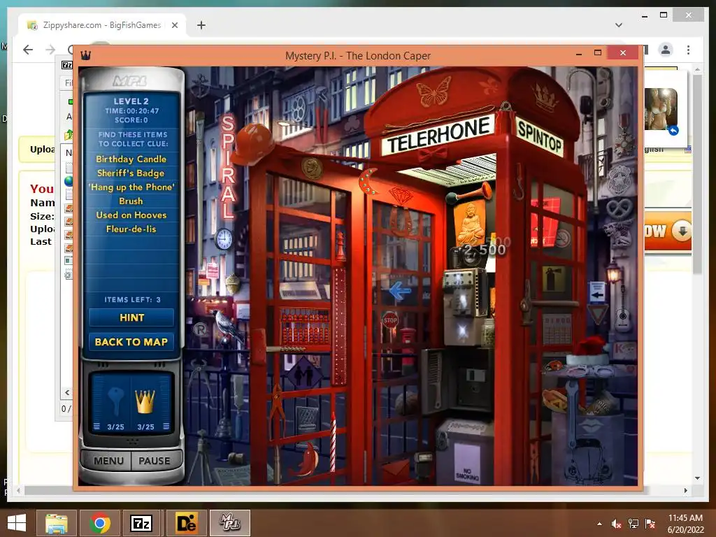The width and height of the screenshot is (716, 537).
Task: Select 'Brush' in the item list
Action: point(131,201)
